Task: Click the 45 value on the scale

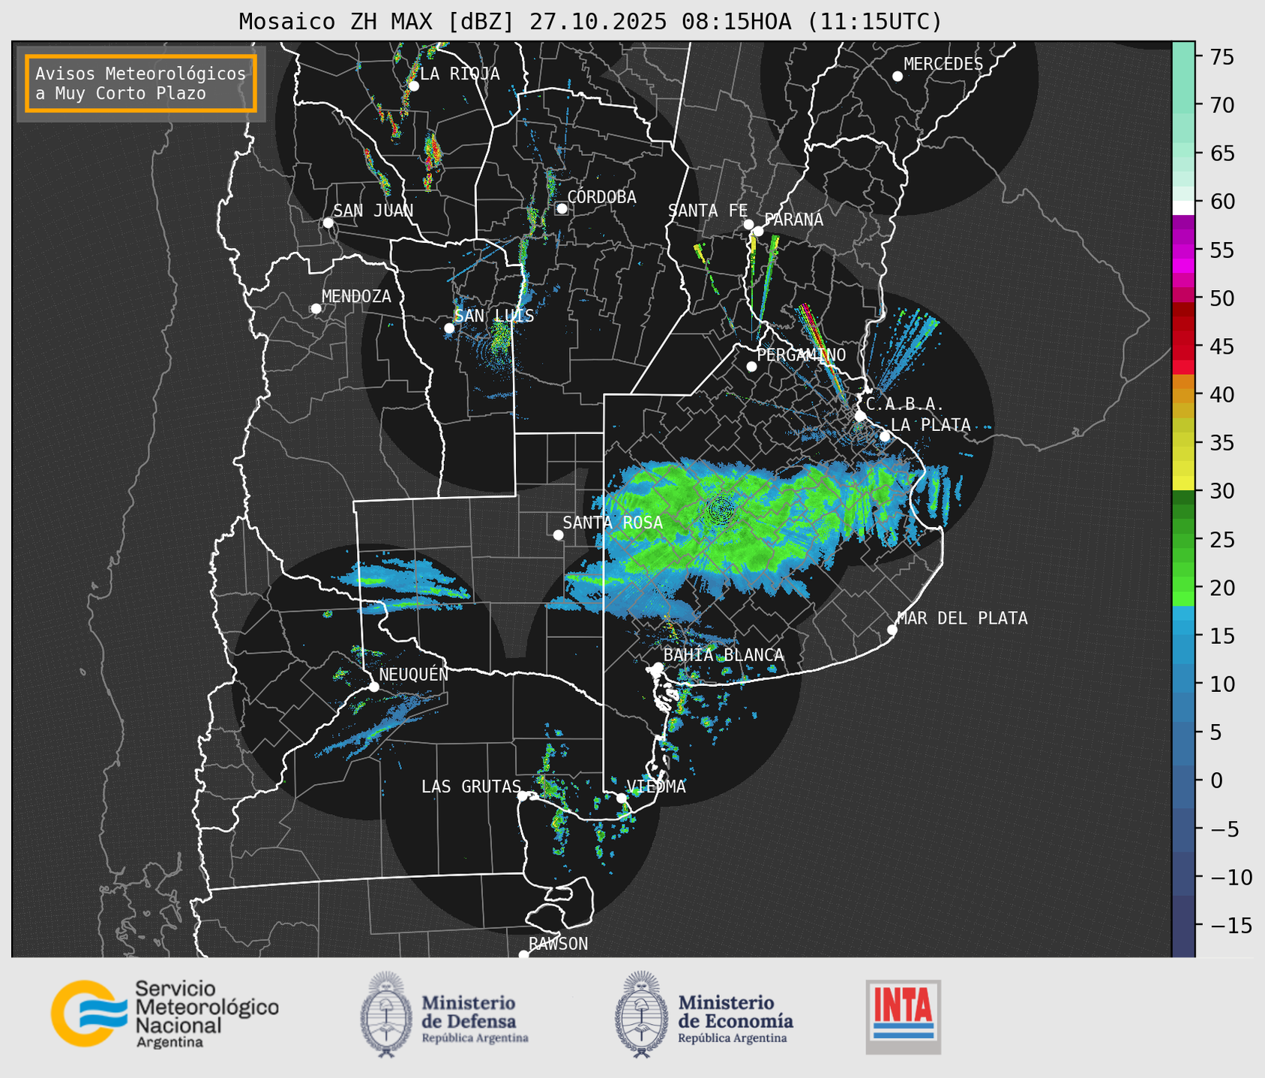Action: 1222,346
